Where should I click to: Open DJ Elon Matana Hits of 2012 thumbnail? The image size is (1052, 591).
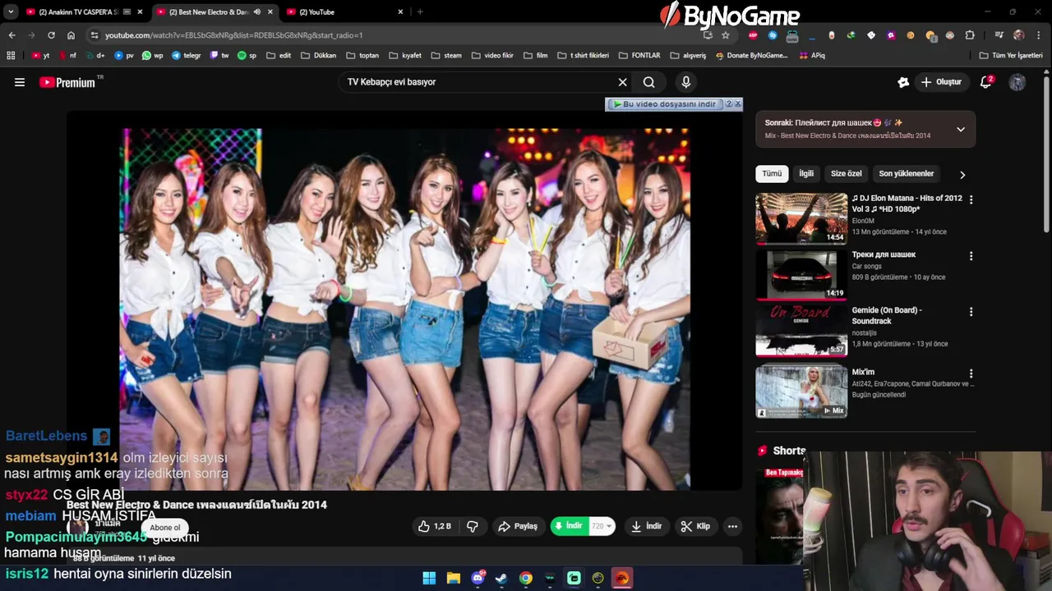801,218
